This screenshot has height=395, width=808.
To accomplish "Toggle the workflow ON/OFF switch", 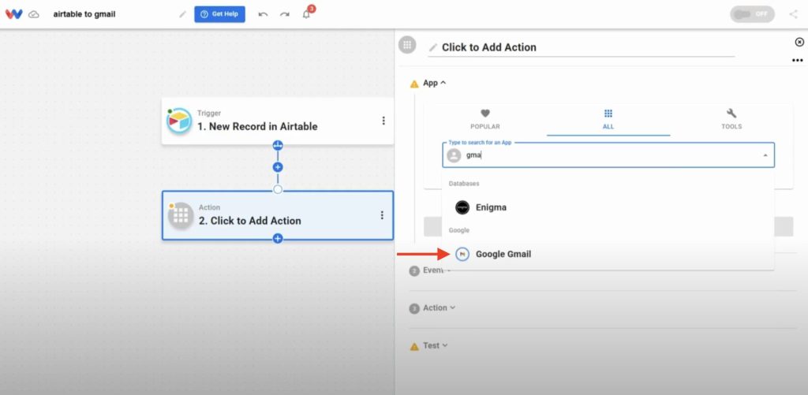I will 752,14.
